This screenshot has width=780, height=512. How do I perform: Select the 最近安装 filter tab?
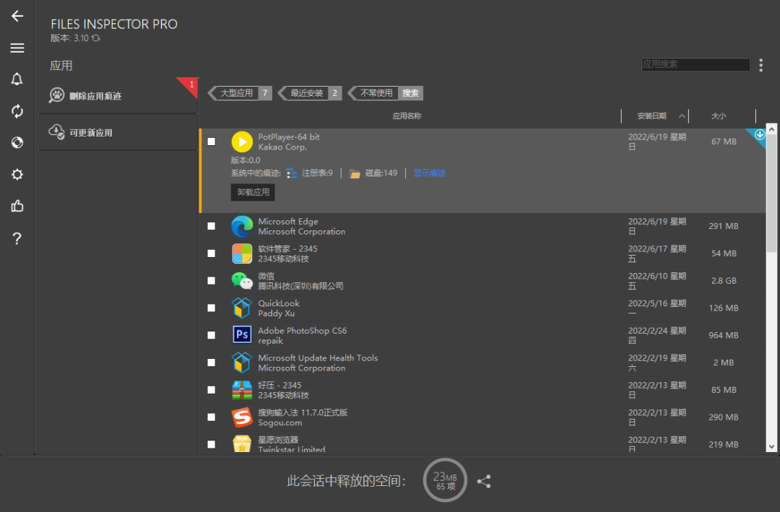click(x=310, y=93)
